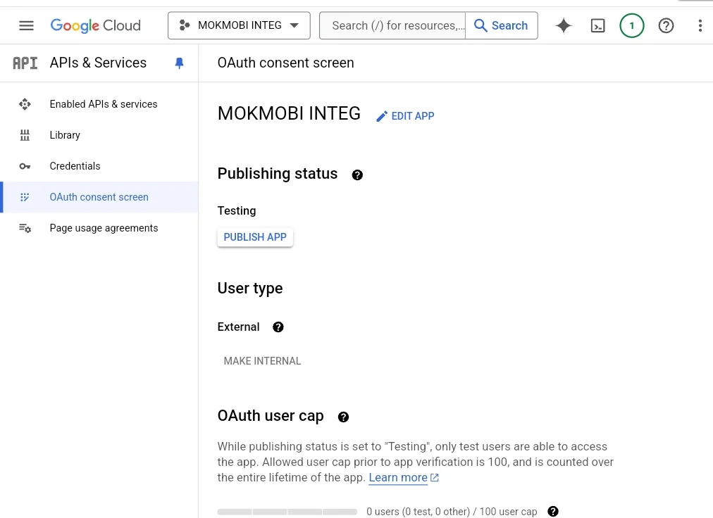Click help icon beside 100 user cap text
The image size is (713, 518).
click(552, 512)
